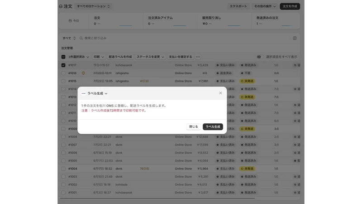Click customer name kohdada on #1002
Image resolution: width=362 pixels, height=204 pixels.
click(x=121, y=185)
